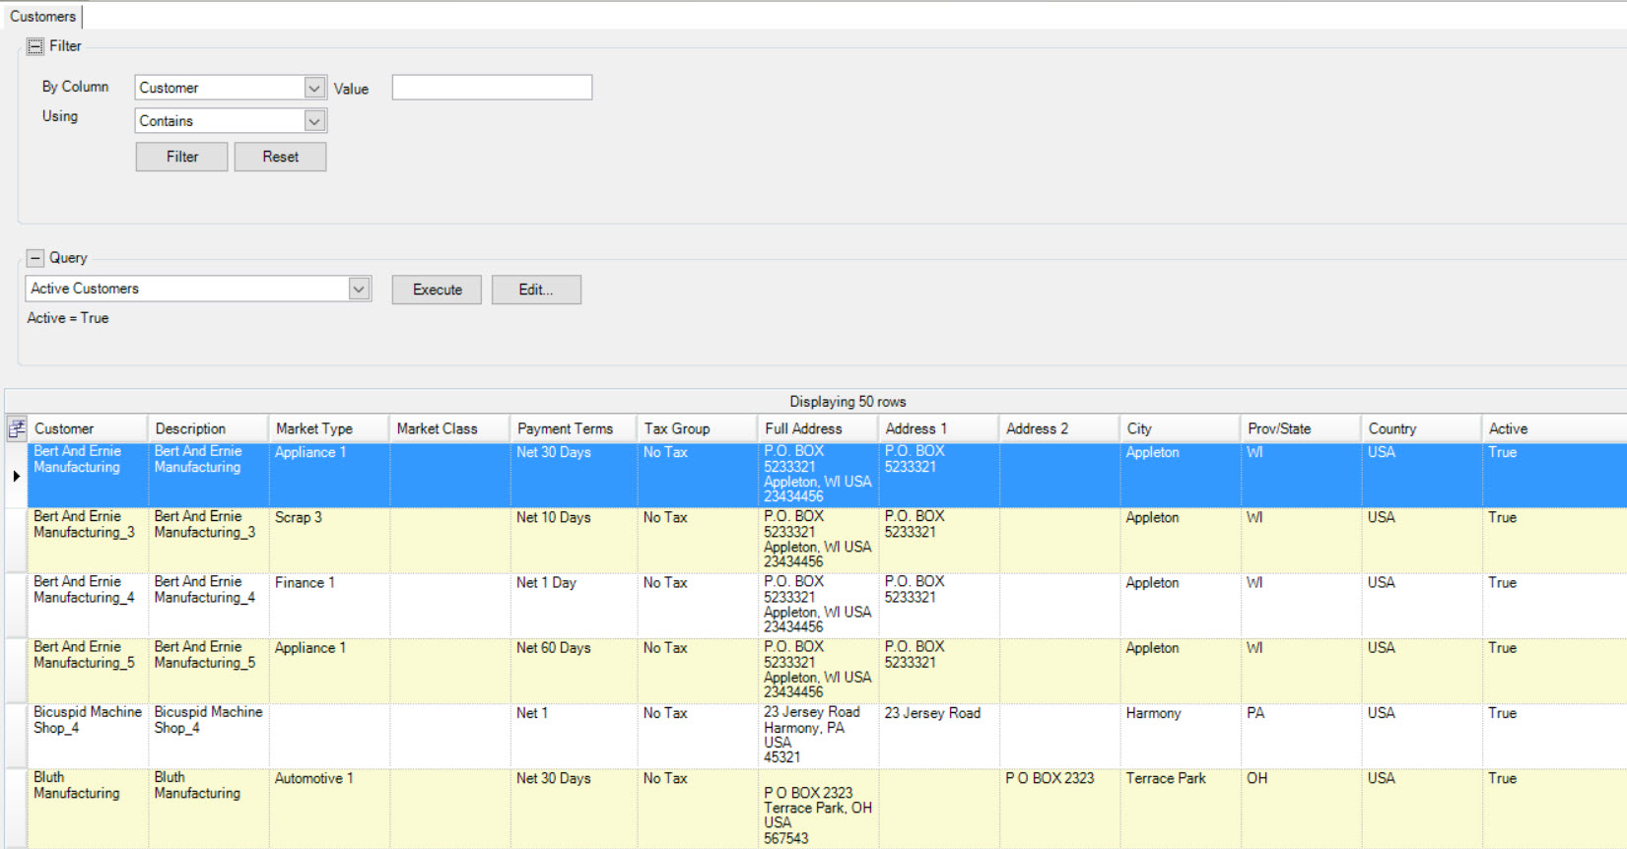The width and height of the screenshot is (1627, 849).
Task: Focus the filter Value input field
Action: coord(492,88)
